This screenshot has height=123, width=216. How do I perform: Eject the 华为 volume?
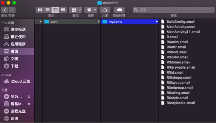point(29,96)
